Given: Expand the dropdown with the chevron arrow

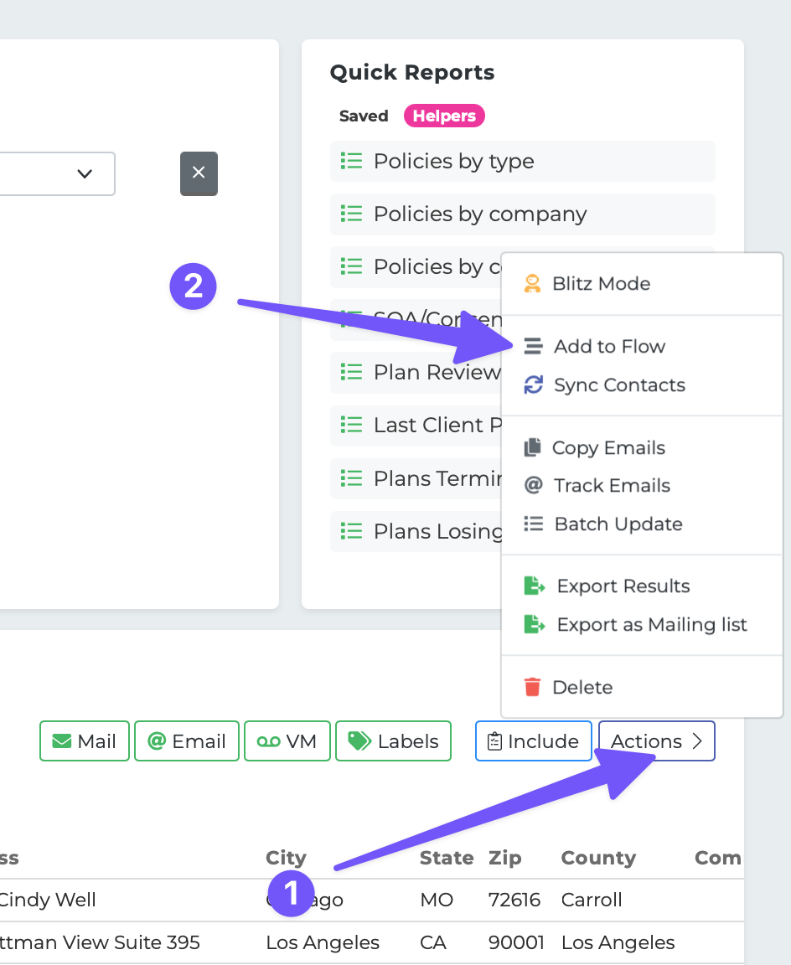Looking at the screenshot, I should tap(84, 173).
